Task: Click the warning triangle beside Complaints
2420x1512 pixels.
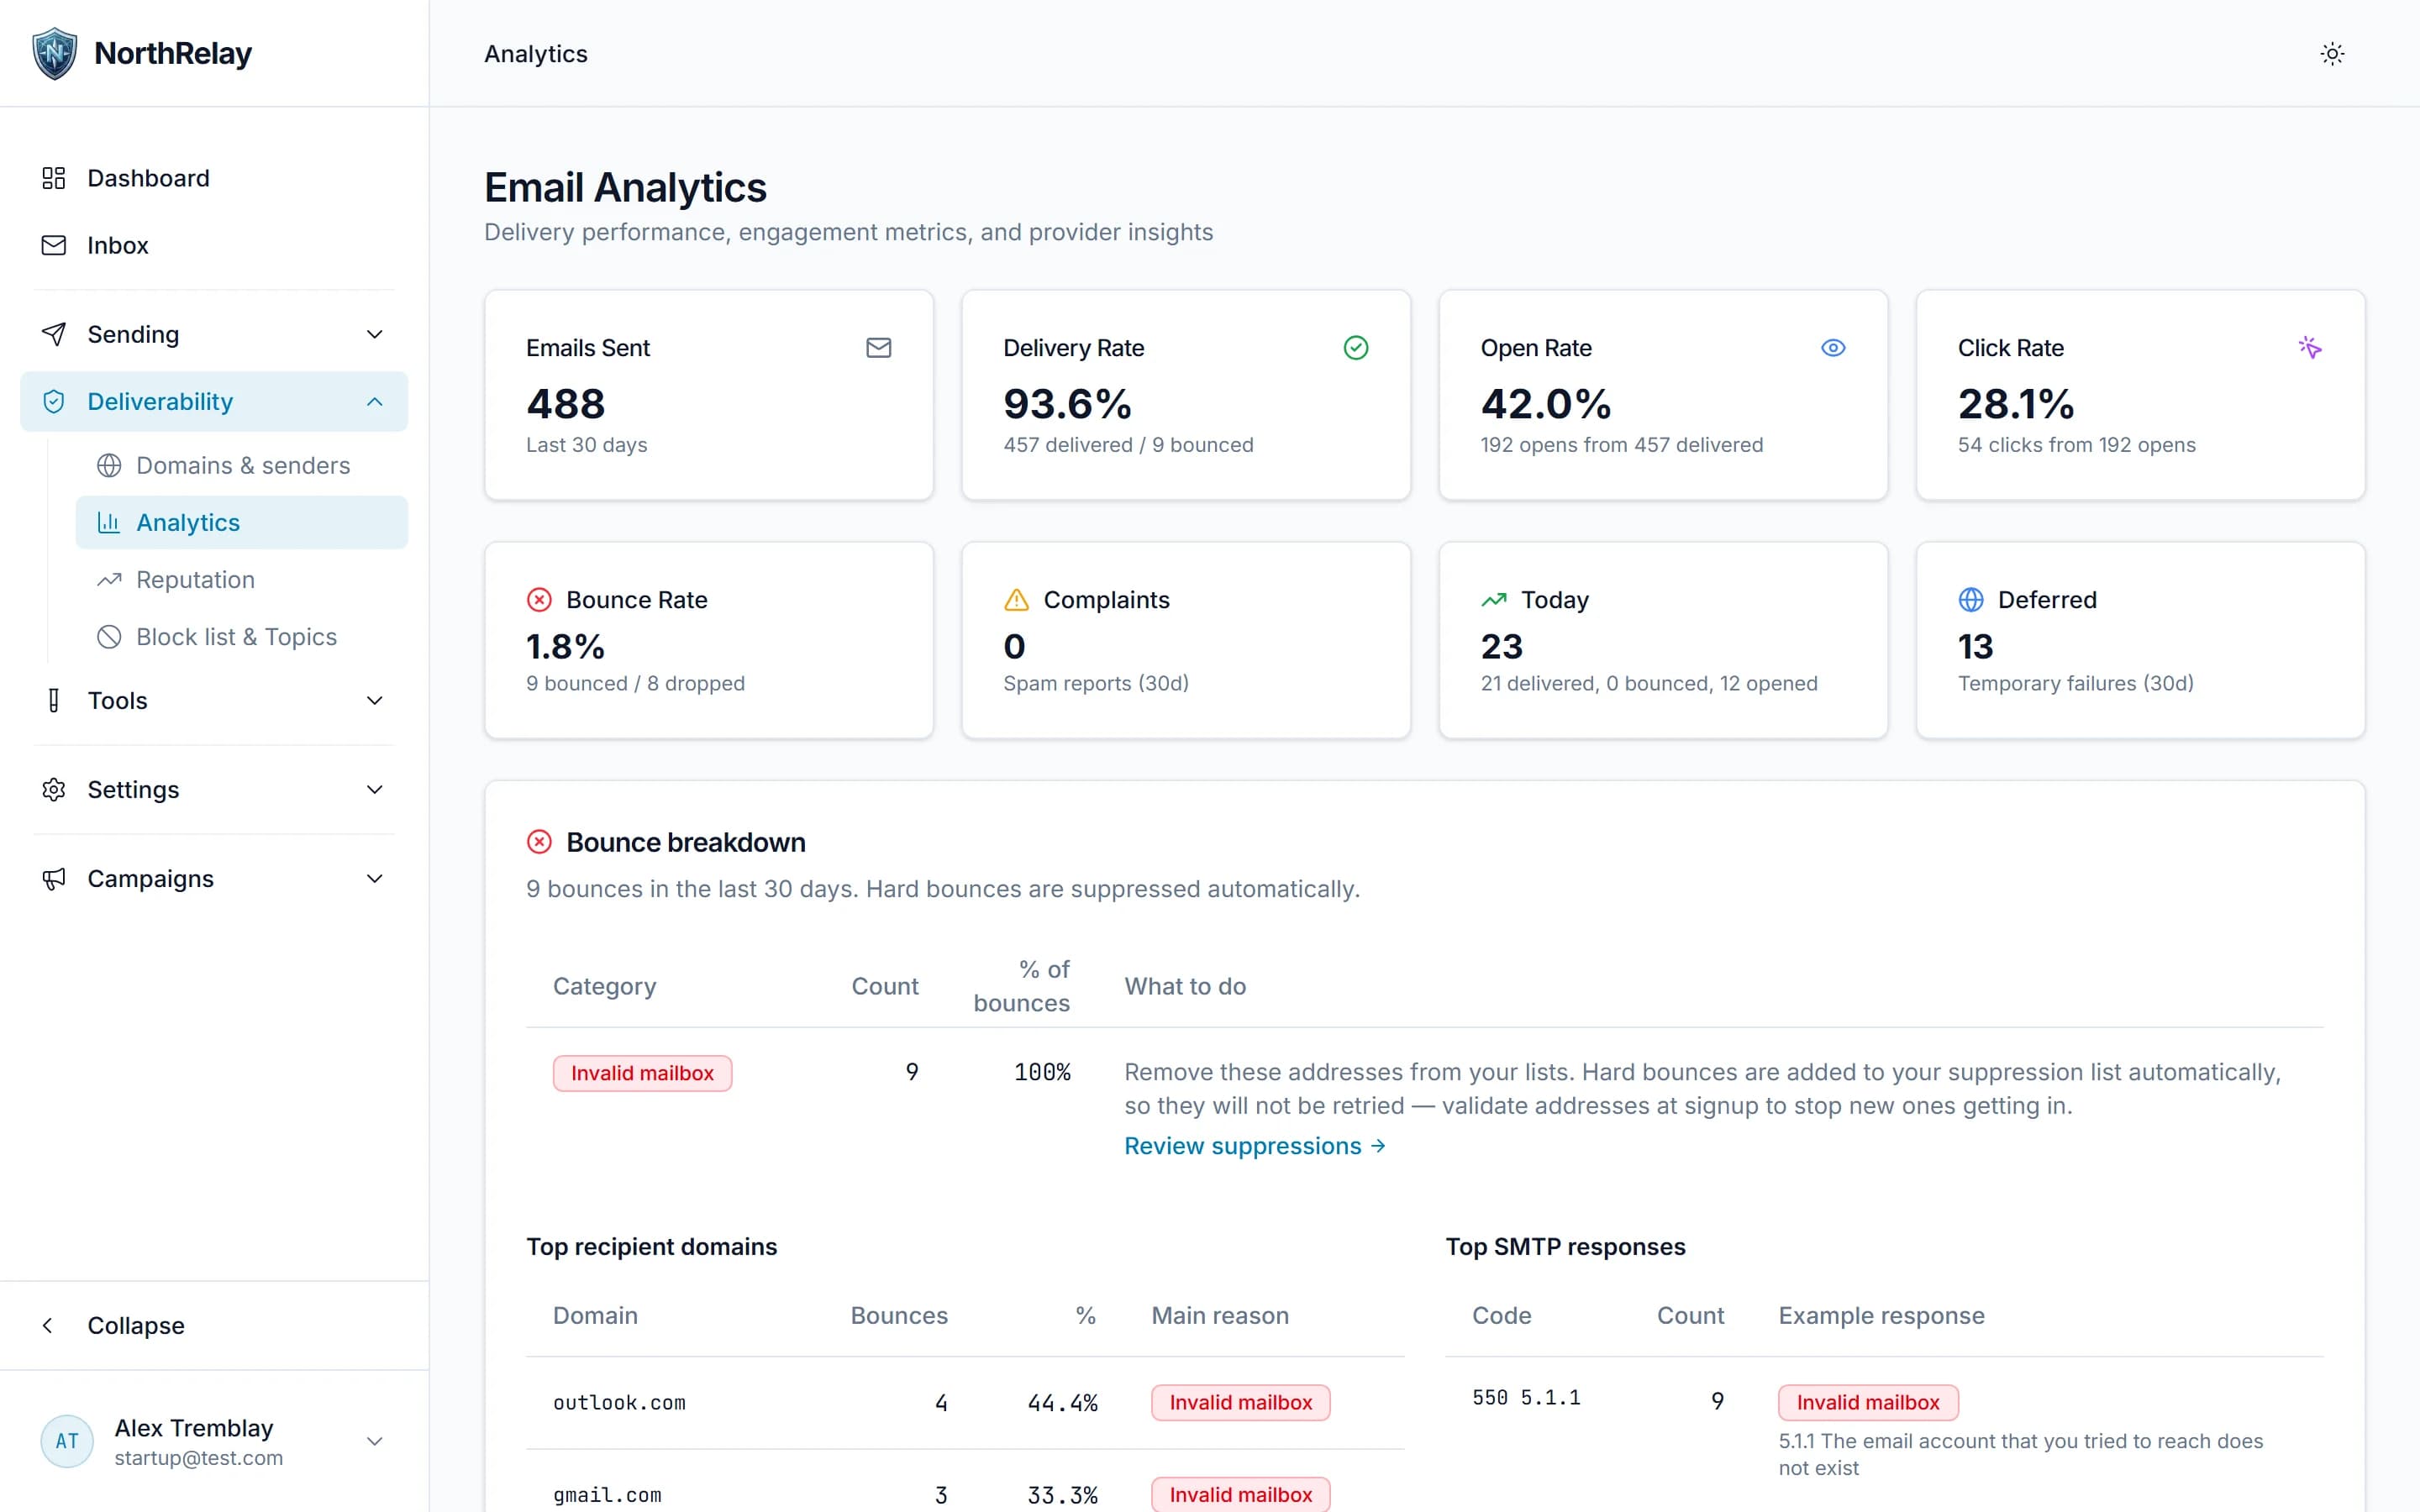Action: [x=1016, y=599]
